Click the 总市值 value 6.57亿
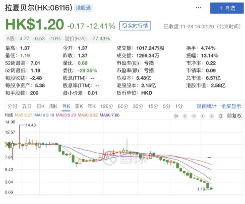 [213, 78]
